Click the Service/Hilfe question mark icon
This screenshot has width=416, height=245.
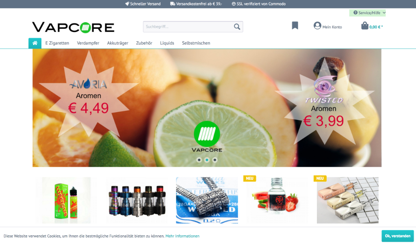click(355, 13)
